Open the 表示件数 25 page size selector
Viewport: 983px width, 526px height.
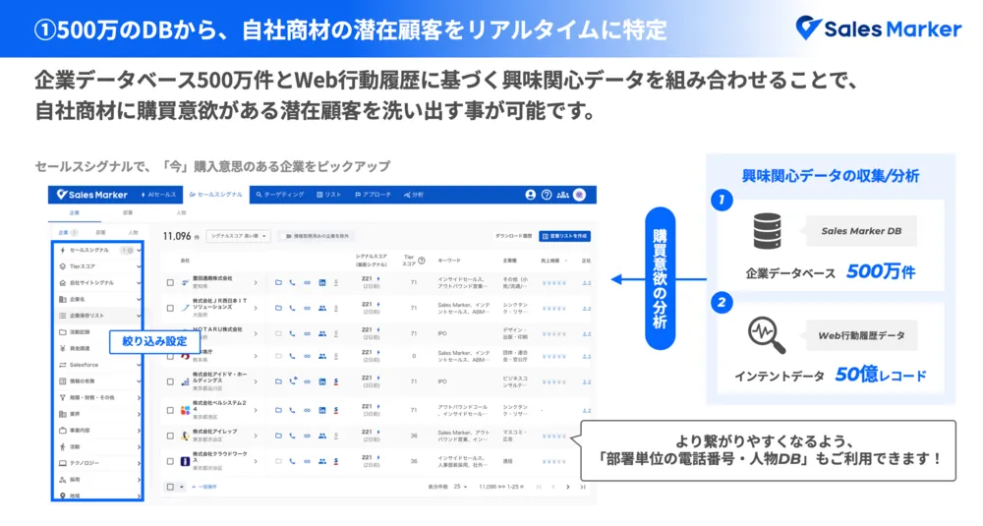(461, 487)
